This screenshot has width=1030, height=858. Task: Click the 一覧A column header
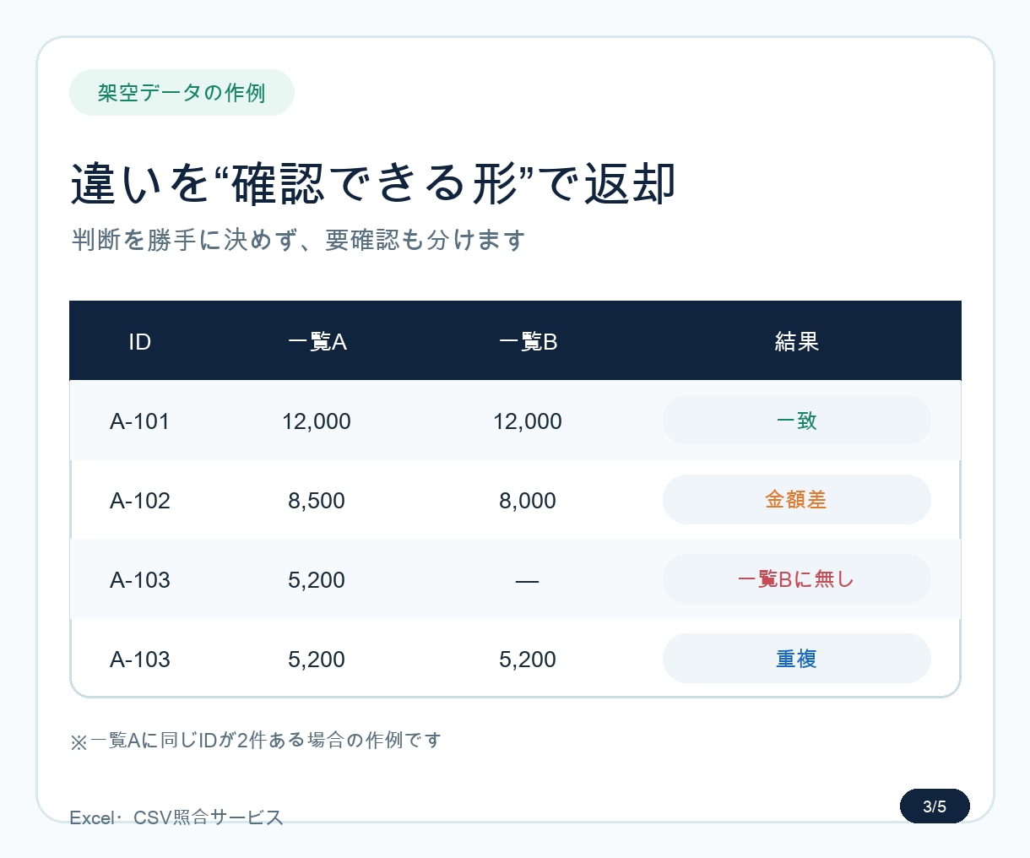(x=317, y=342)
